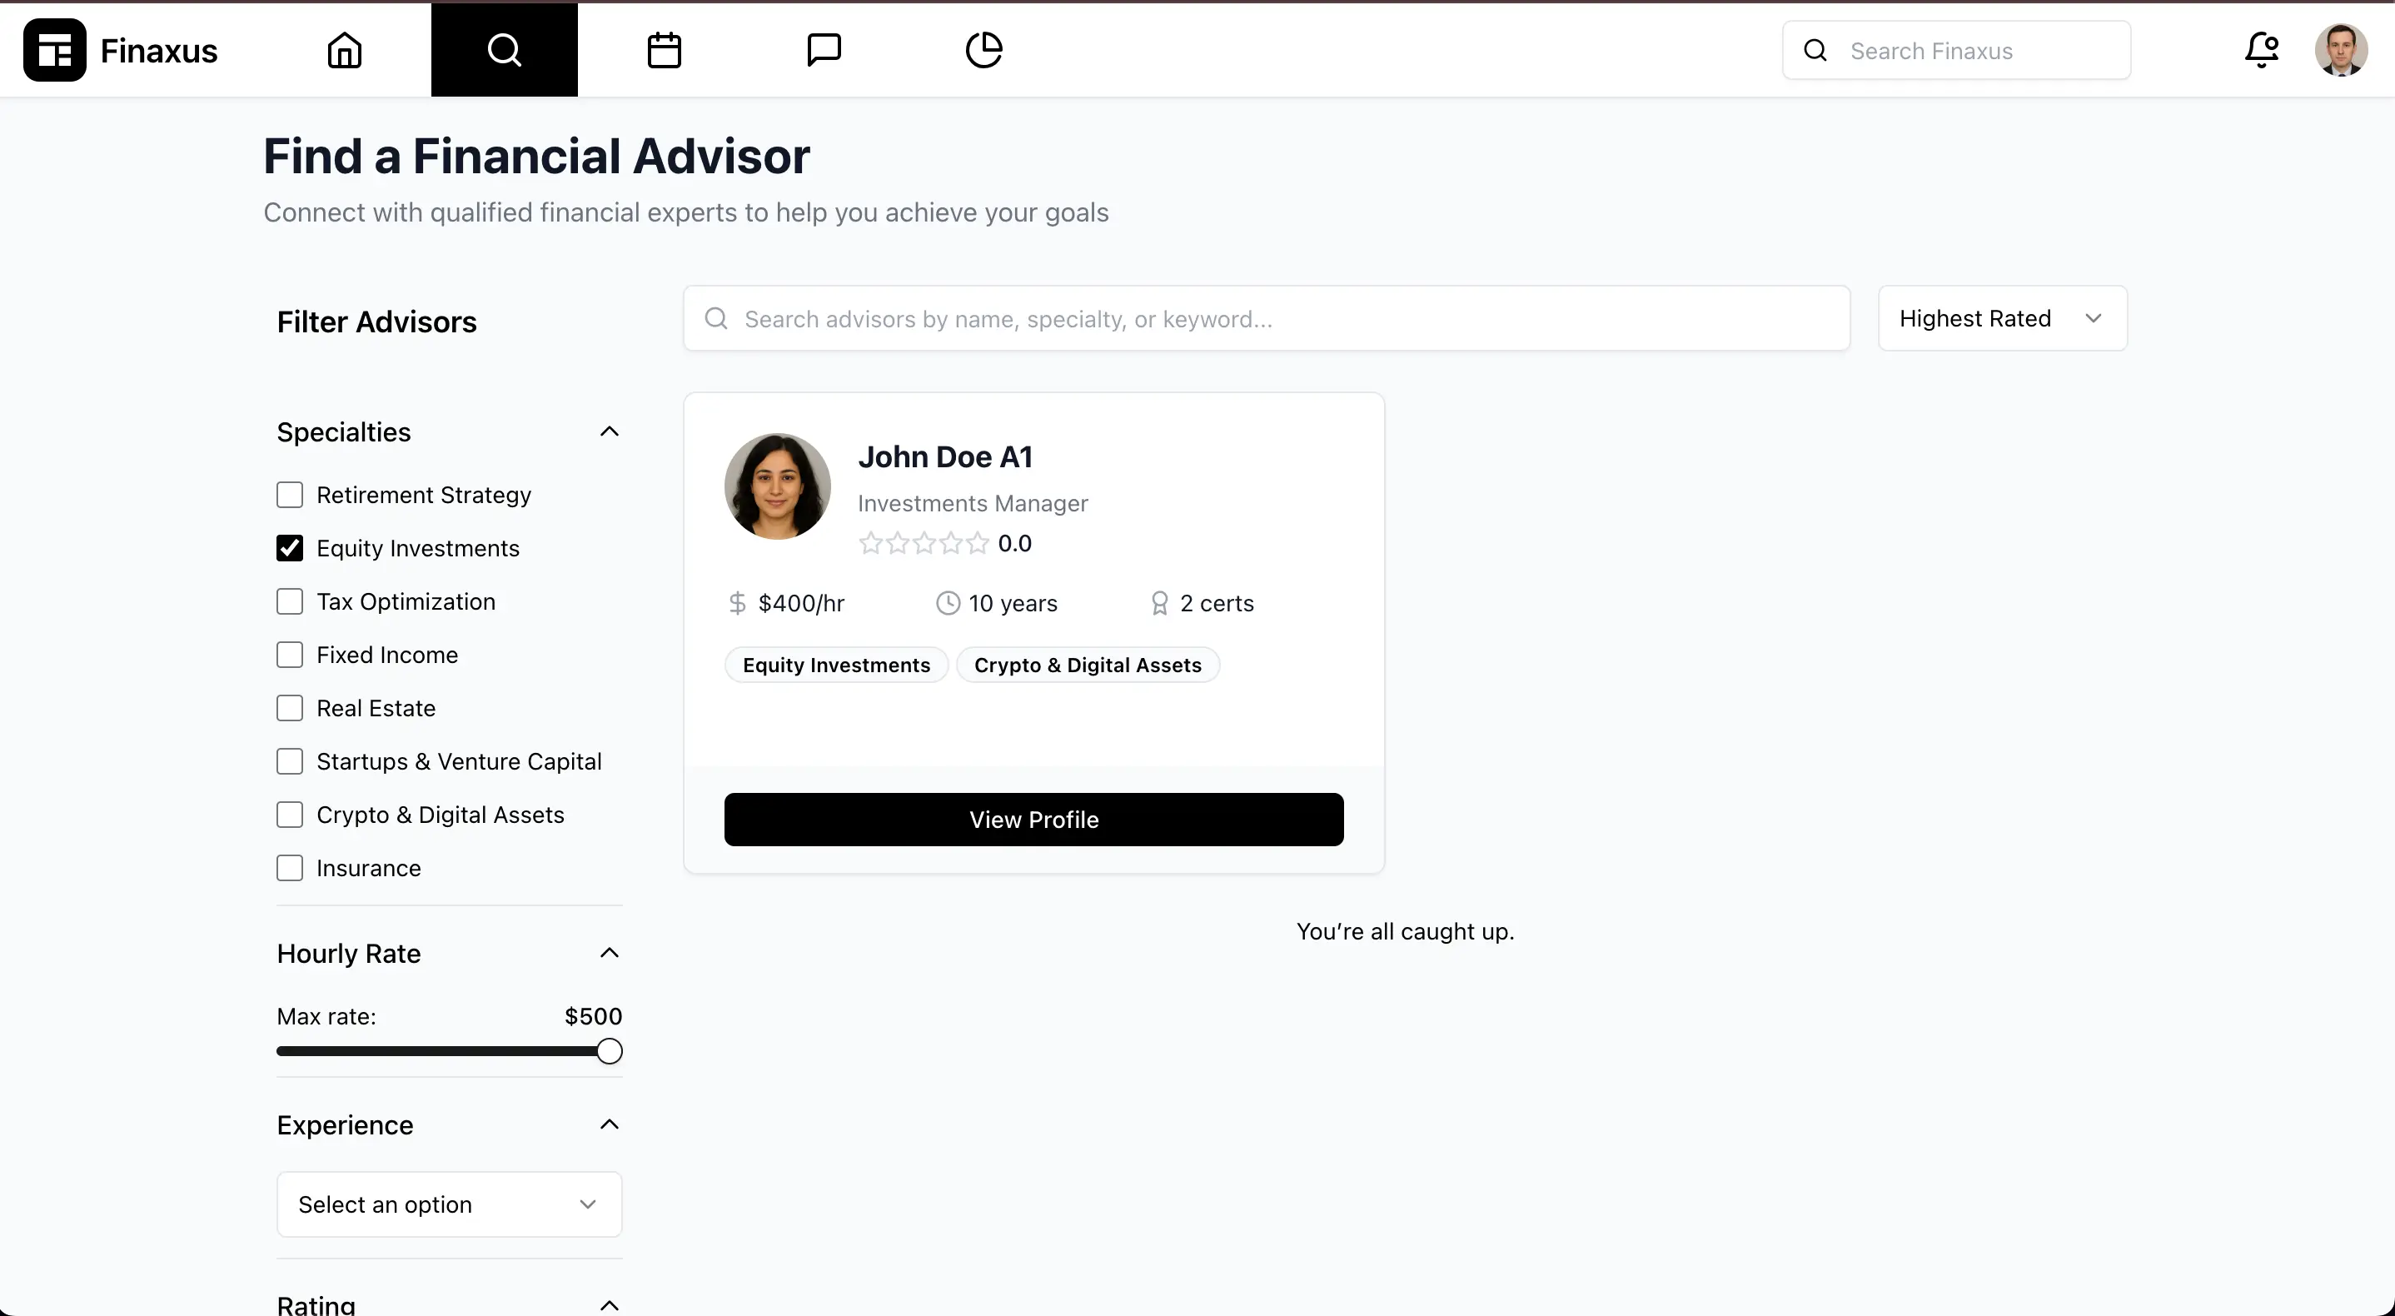Image resolution: width=2395 pixels, height=1316 pixels.
Task: Open the Highest Rated sort dropdown
Action: (2002, 318)
